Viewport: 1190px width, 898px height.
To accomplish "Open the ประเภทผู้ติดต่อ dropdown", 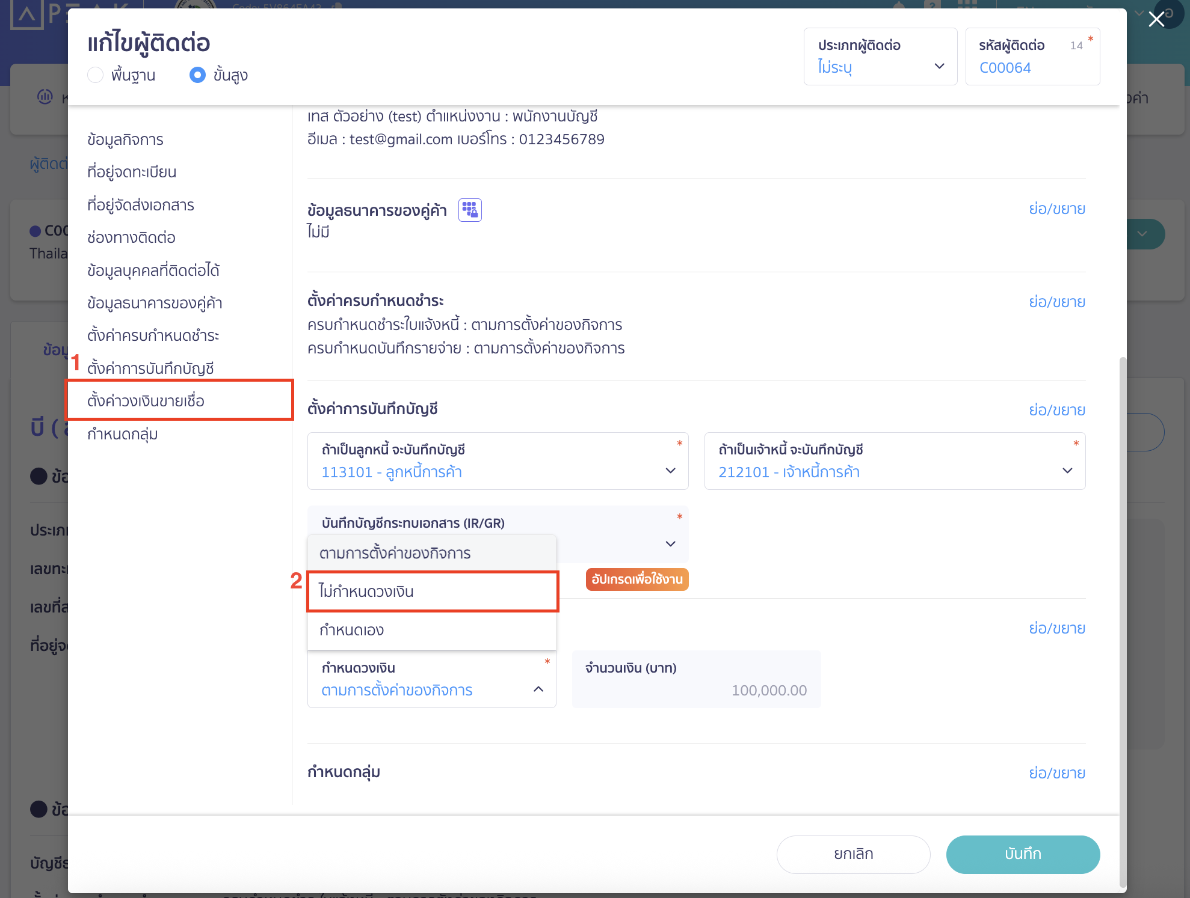I will (880, 57).
